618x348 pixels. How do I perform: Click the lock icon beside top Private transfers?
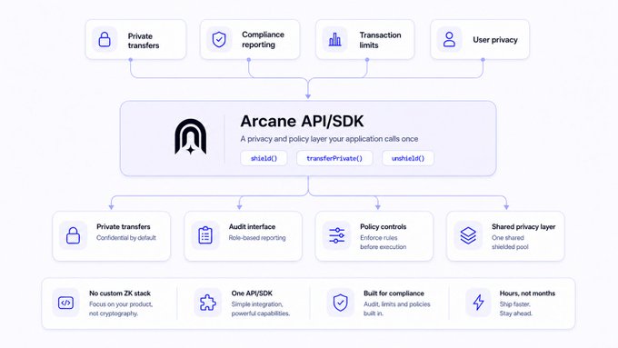(x=105, y=39)
